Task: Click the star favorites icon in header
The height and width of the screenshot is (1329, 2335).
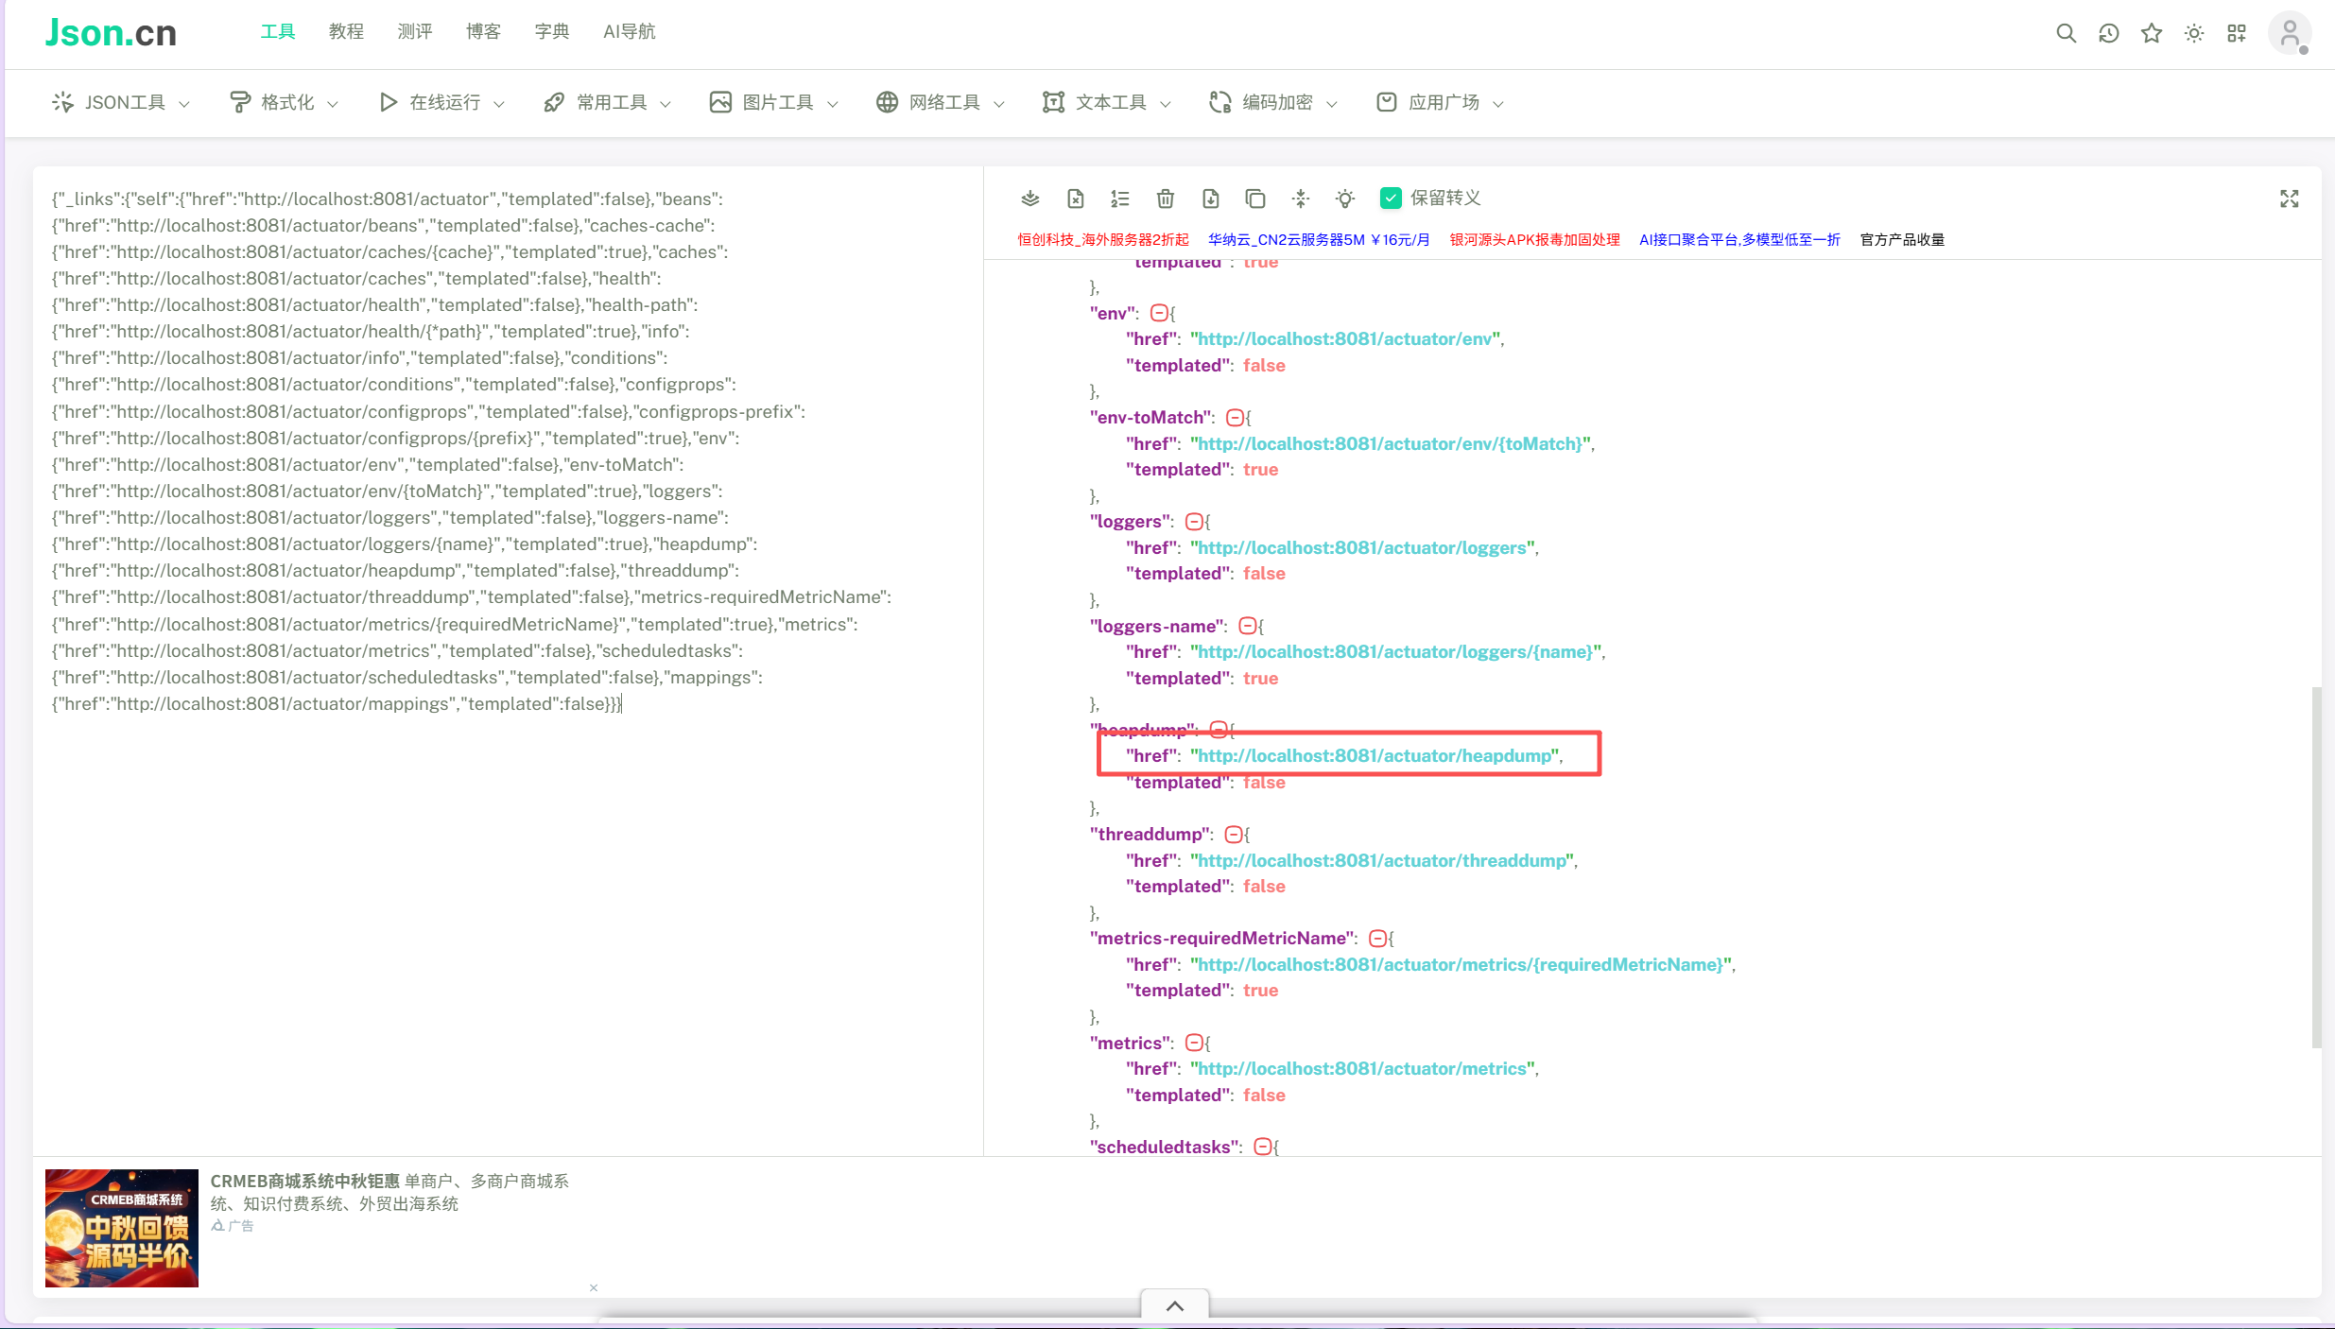Action: point(2152,34)
